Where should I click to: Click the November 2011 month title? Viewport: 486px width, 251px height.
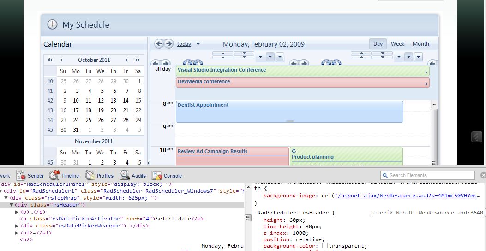94,141
